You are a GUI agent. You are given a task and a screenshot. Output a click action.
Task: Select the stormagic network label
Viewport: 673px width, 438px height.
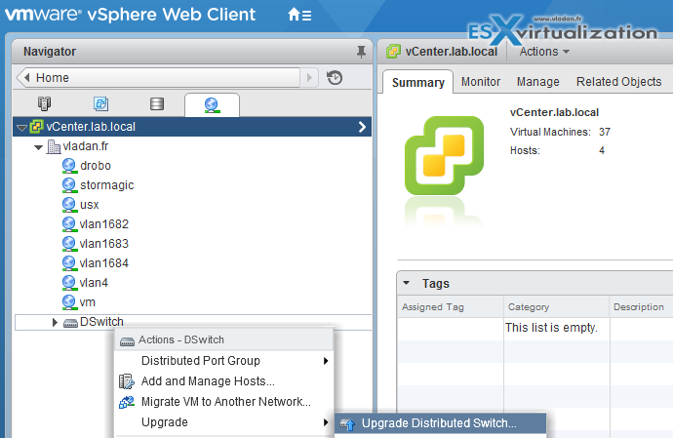click(x=107, y=185)
